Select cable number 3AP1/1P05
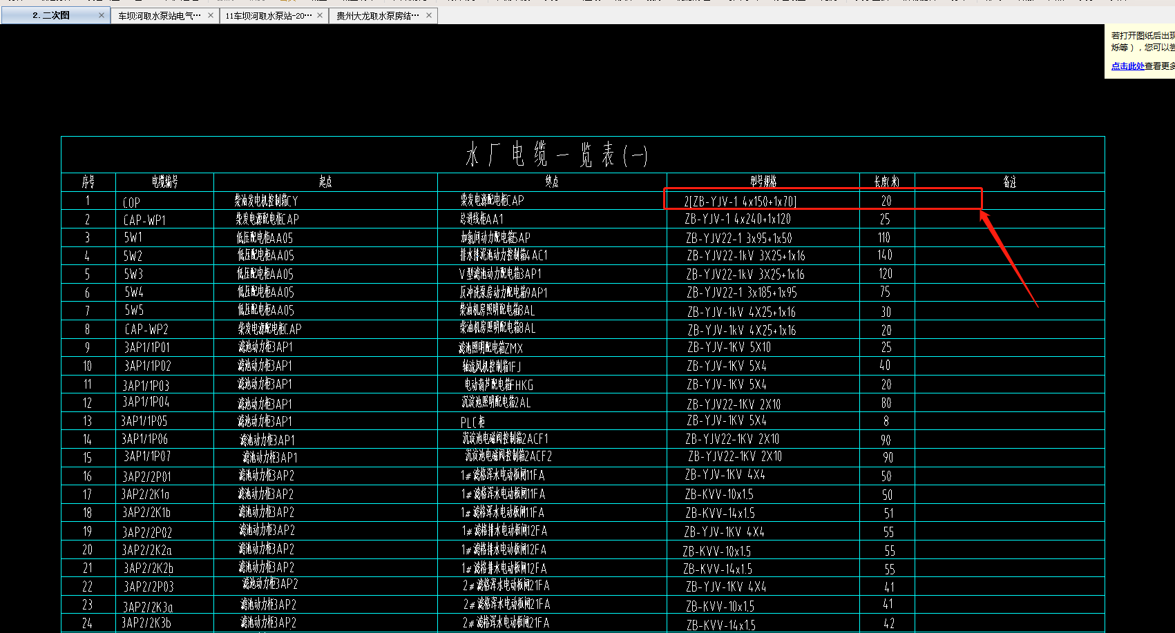 click(144, 421)
